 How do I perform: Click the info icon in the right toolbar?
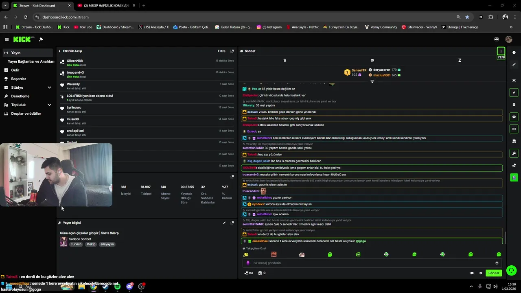pyautogui.click(x=514, y=52)
